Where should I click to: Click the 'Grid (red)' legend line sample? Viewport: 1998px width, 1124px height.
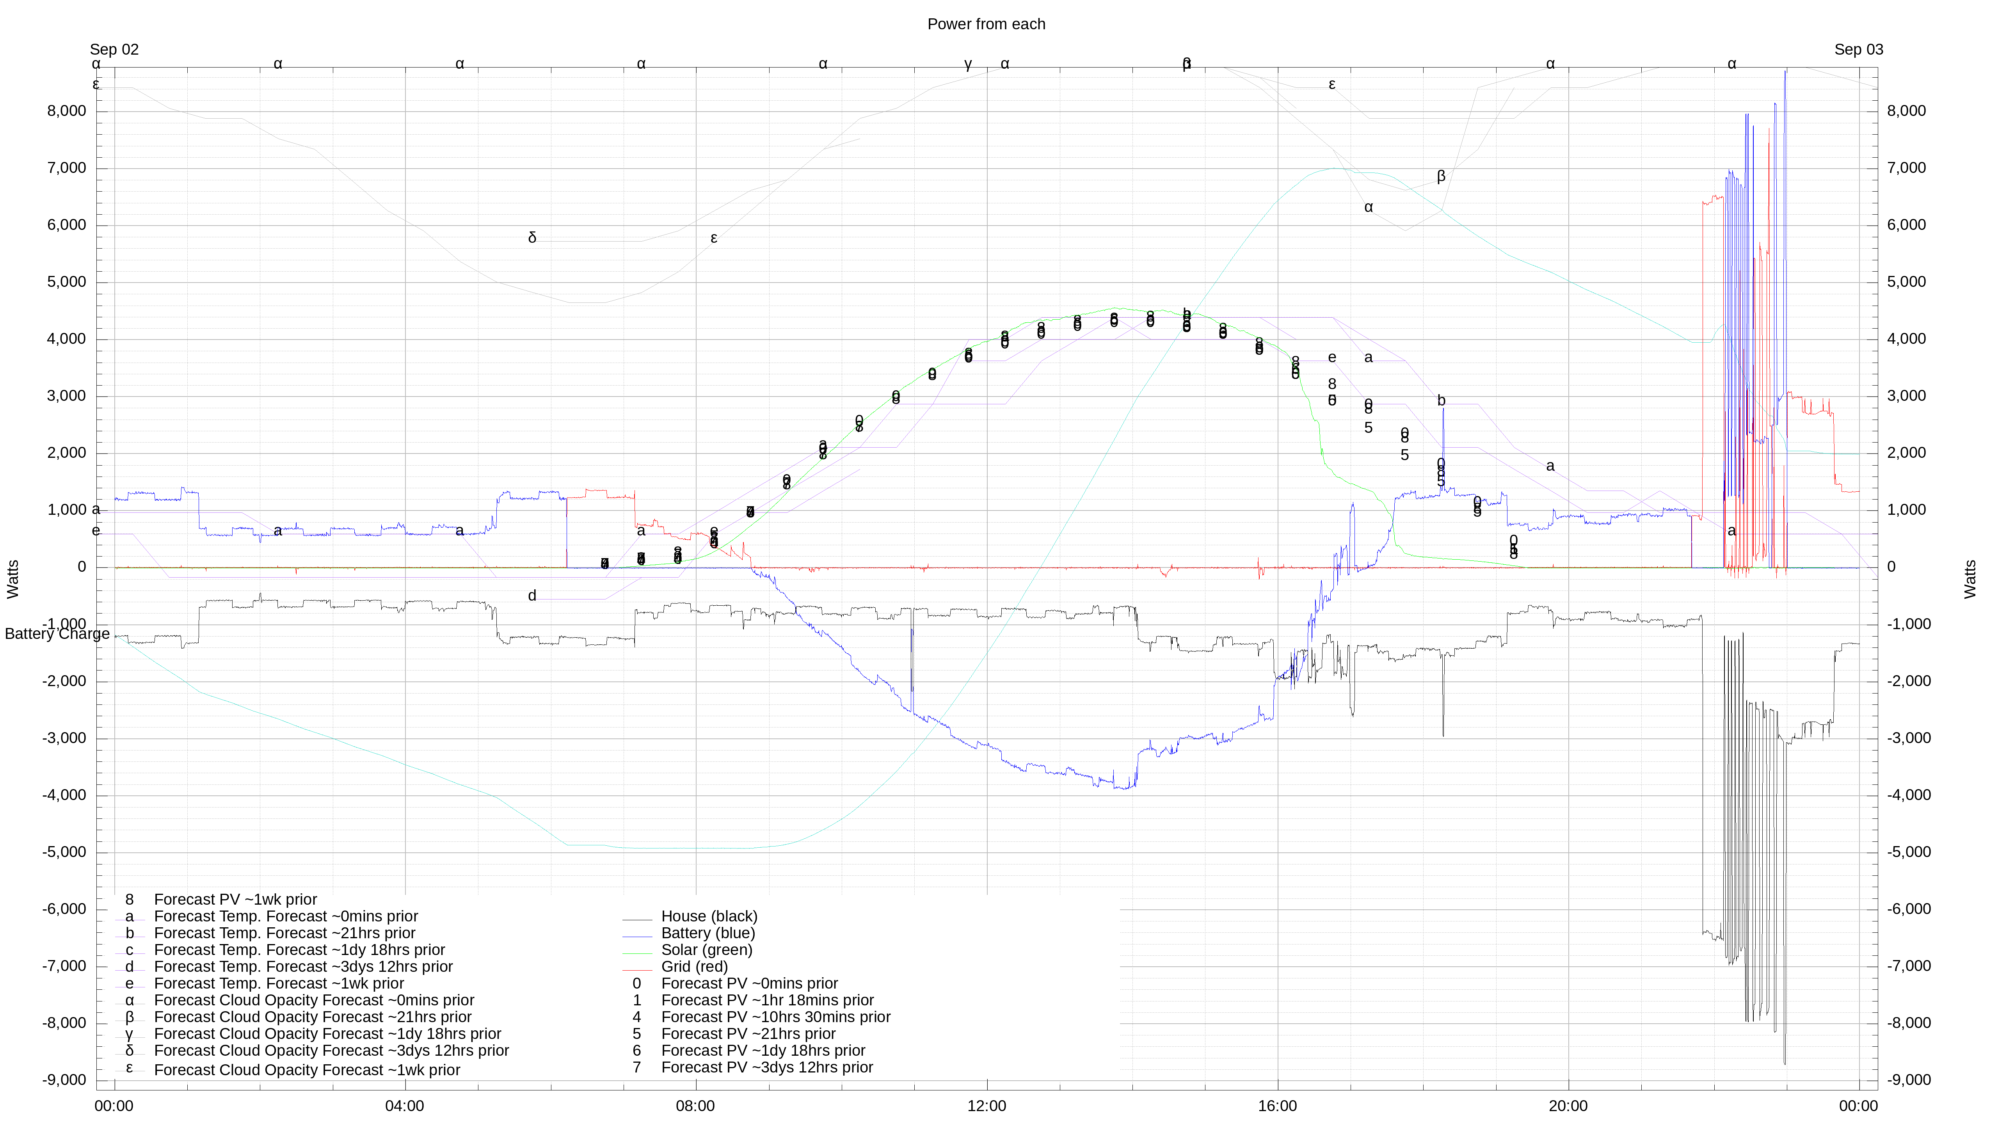(637, 969)
